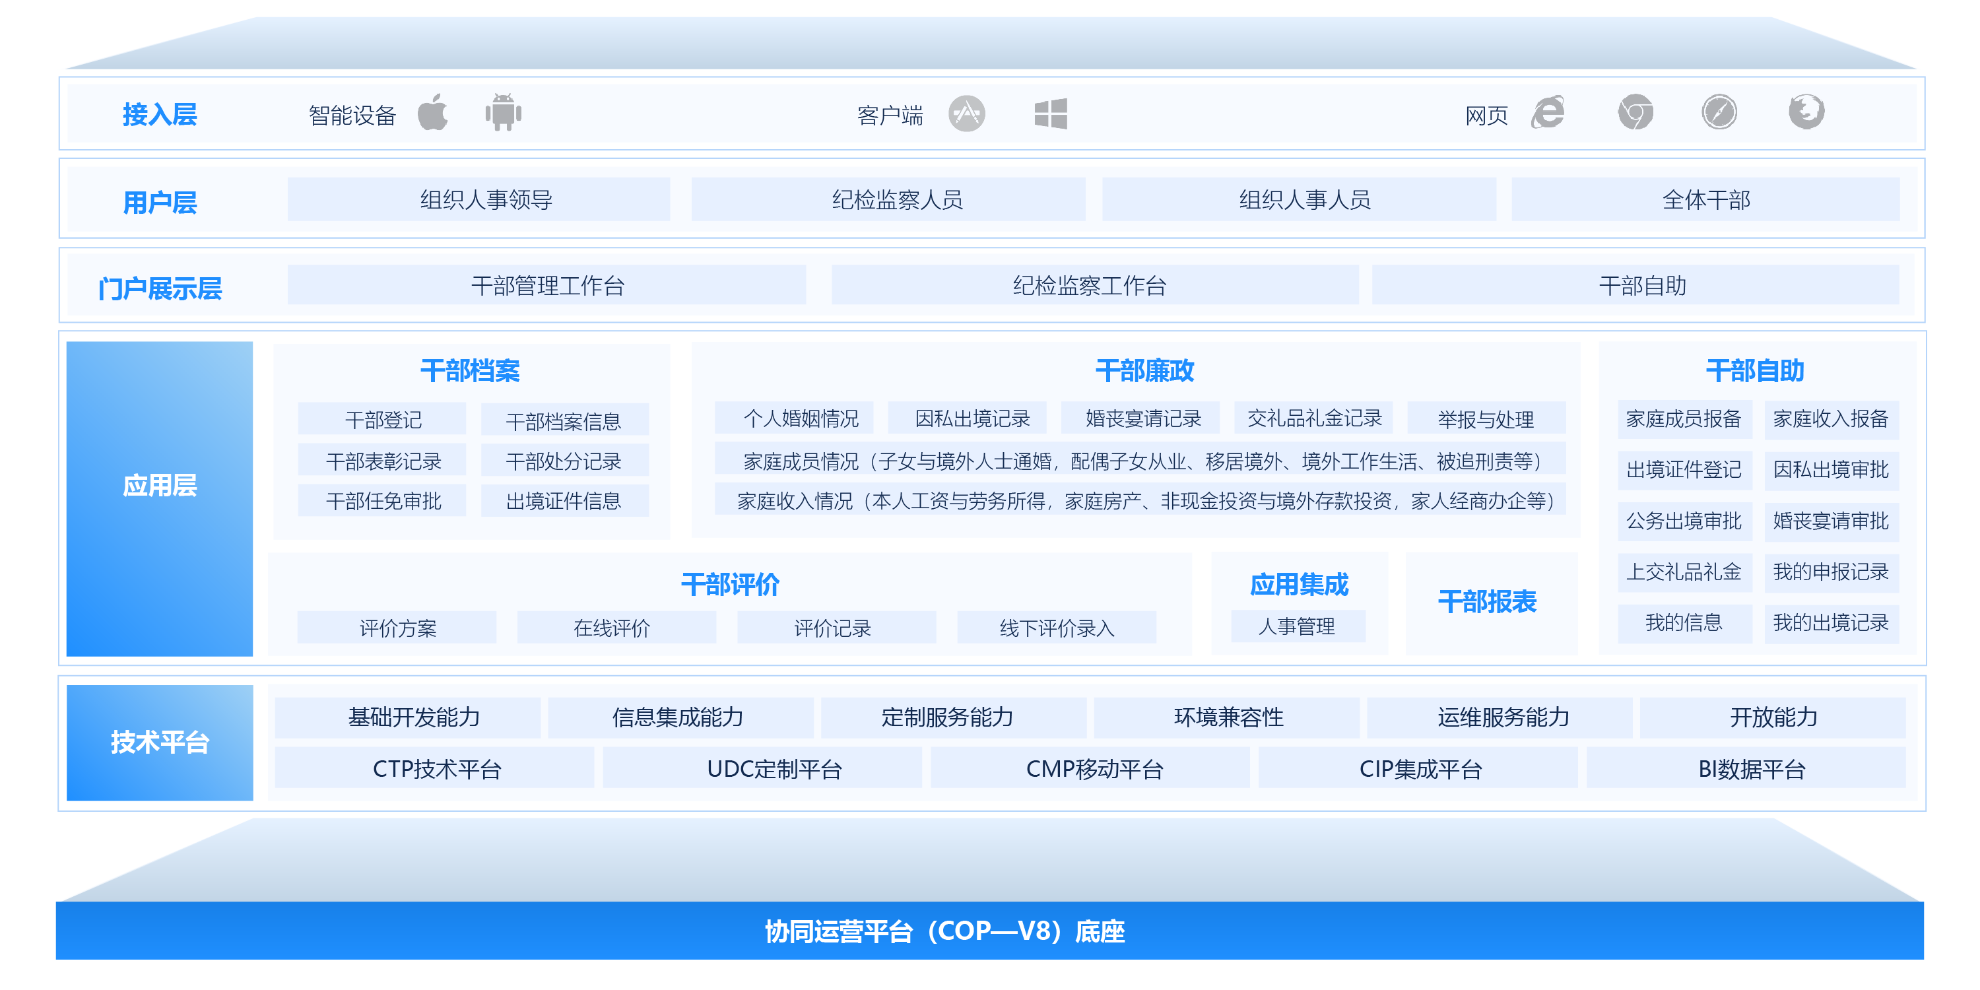Open 家庭收入报备 item
Viewport: 1980px width, 990px height.
(x=1831, y=419)
